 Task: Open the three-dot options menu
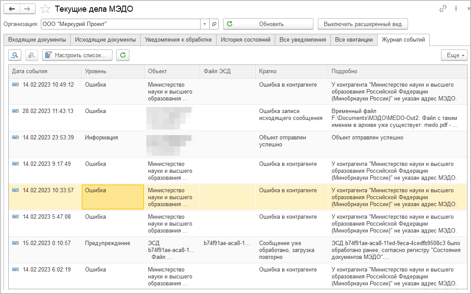[x=456, y=9]
